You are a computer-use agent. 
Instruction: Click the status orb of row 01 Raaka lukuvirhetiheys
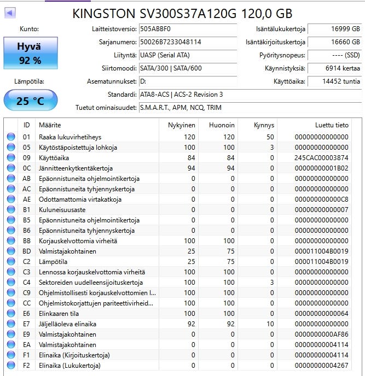coord(11,137)
